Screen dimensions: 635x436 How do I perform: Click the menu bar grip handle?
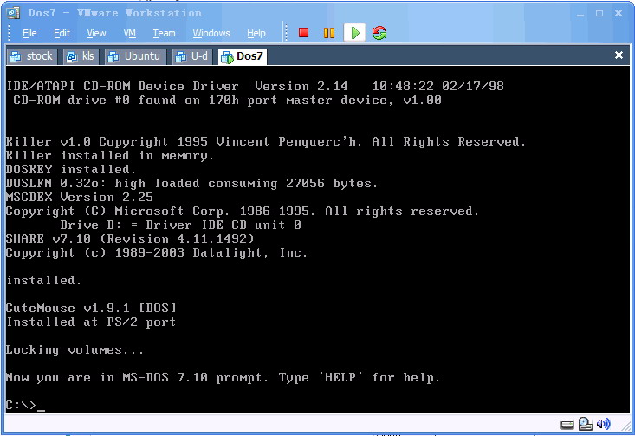tap(9, 33)
